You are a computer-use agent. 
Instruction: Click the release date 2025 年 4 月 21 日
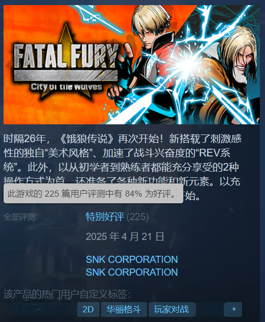coord(125,236)
